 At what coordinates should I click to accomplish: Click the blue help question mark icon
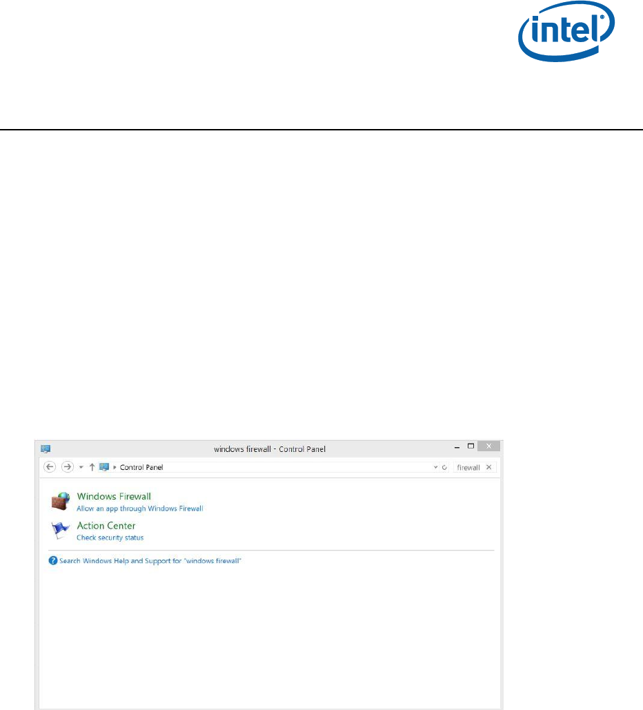pos(53,560)
